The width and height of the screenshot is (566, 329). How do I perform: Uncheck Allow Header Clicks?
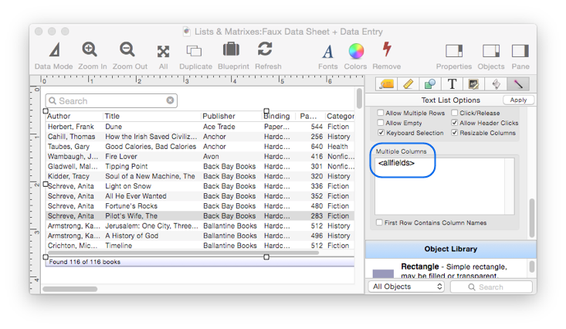point(455,123)
